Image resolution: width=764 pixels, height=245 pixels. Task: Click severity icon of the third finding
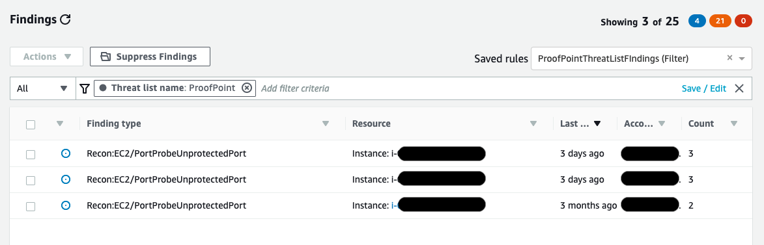click(66, 205)
